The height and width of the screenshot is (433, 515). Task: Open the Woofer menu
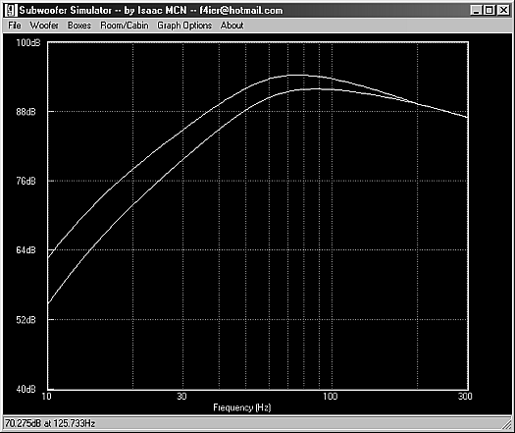[44, 26]
